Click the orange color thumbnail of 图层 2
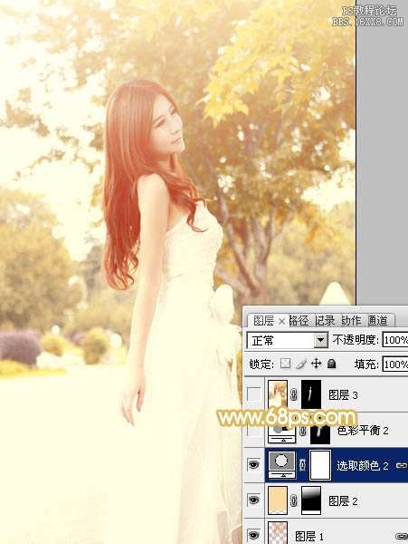This screenshot has width=408, height=544. pyautogui.click(x=278, y=500)
